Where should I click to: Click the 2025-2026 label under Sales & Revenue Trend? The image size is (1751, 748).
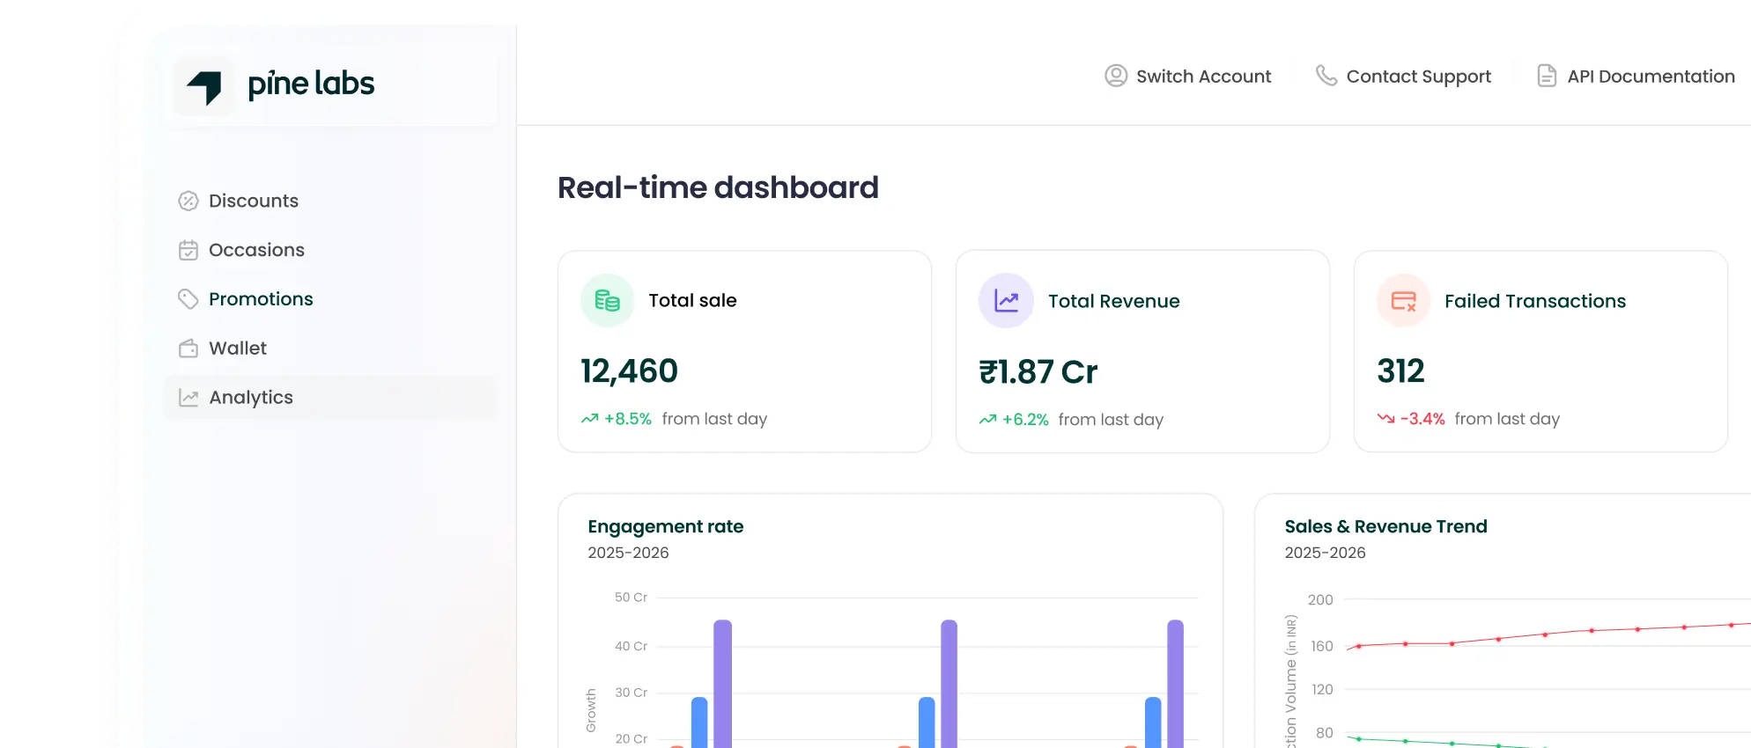coord(1325,553)
